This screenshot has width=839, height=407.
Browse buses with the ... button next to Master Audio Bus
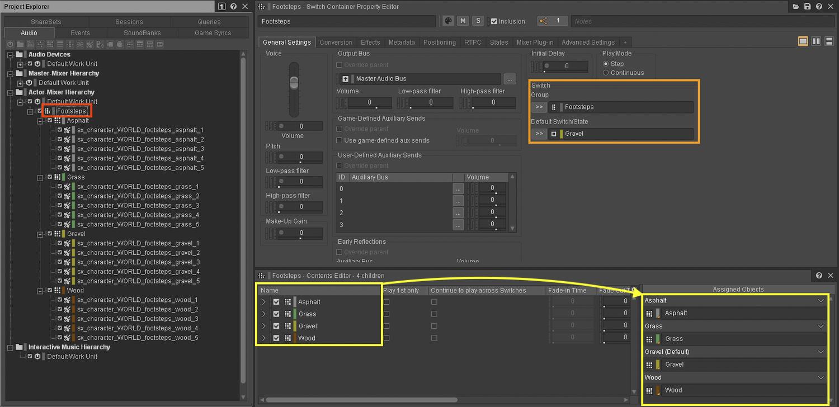pos(510,79)
